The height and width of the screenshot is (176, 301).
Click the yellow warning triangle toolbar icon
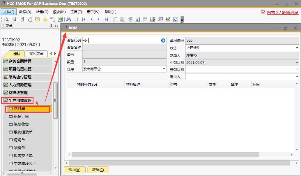45,19
